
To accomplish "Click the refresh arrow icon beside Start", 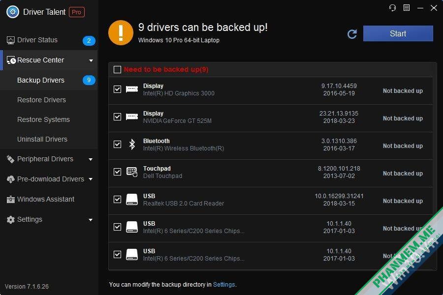I will pyautogui.click(x=352, y=34).
